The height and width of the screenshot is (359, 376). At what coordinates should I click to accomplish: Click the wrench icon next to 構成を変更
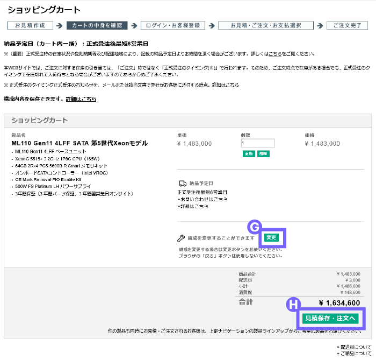pyautogui.click(x=181, y=238)
